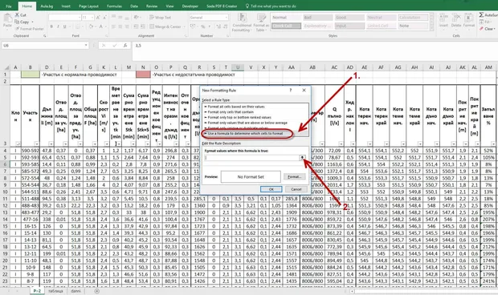
Task: Click the new sheet plus icon
Action: (97, 291)
